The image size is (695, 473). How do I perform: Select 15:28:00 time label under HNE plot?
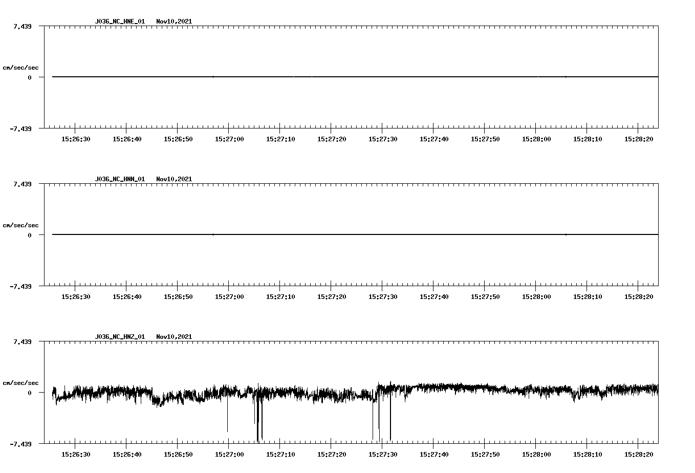(x=536, y=139)
